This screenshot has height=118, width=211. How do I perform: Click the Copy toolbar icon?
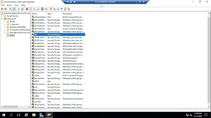click(22, 9)
